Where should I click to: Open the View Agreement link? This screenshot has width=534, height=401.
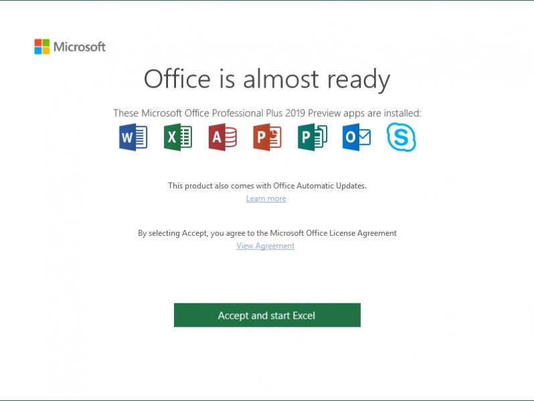(x=266, y=246)
